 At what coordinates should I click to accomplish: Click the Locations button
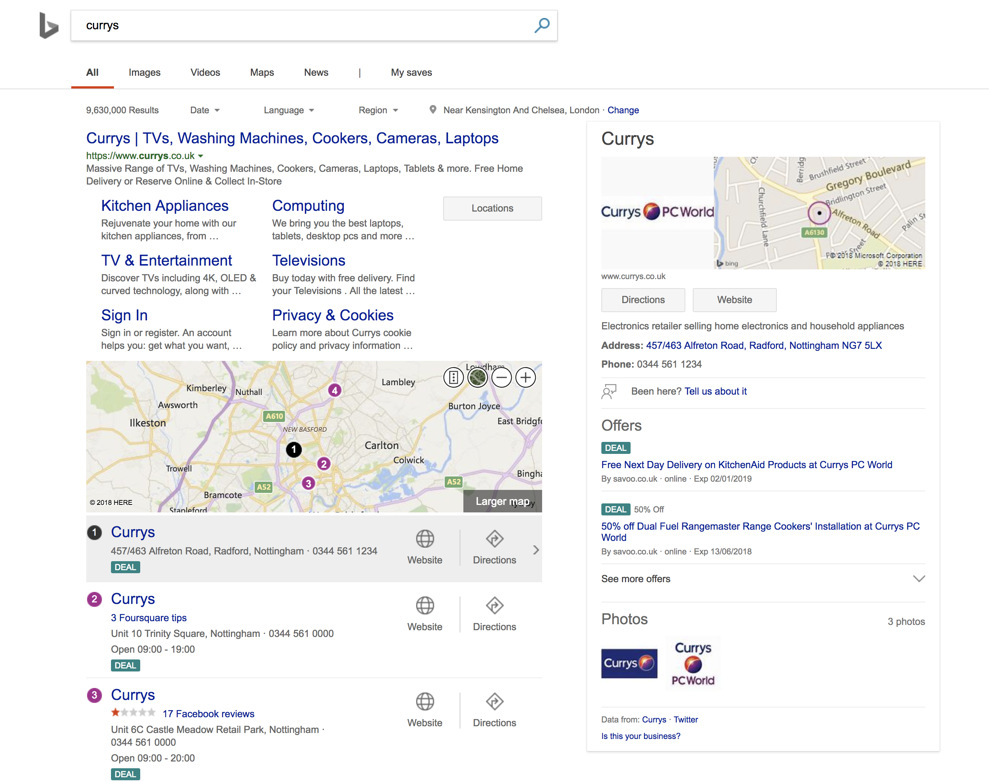tap(492, 209)
